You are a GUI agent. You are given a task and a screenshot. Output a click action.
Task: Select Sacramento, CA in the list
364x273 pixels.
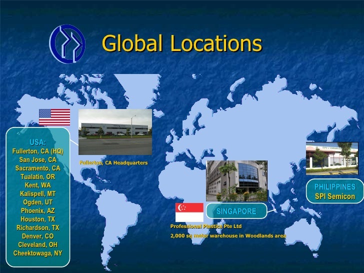pos(38,168)
